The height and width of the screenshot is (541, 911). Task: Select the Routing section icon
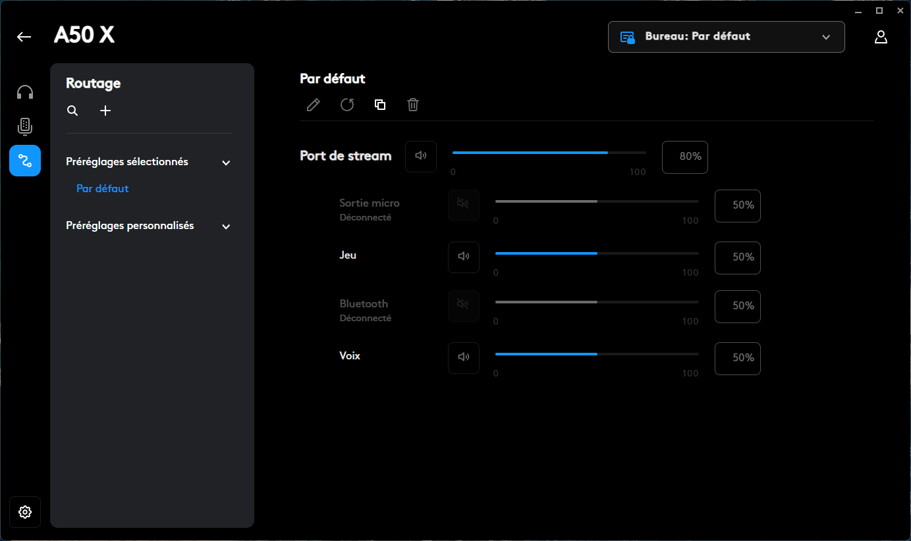tap(25, 161)
